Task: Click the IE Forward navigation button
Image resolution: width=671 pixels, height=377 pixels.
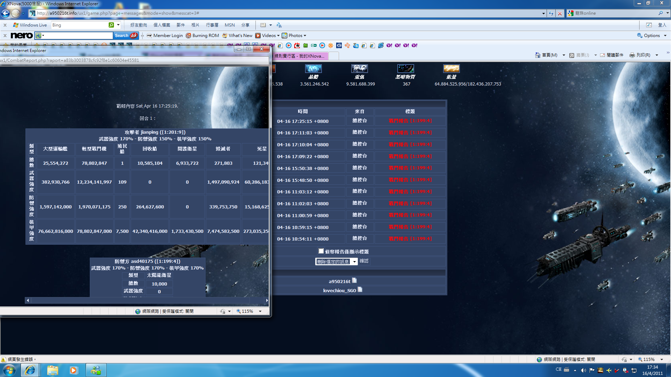Action: pos(15,13)
